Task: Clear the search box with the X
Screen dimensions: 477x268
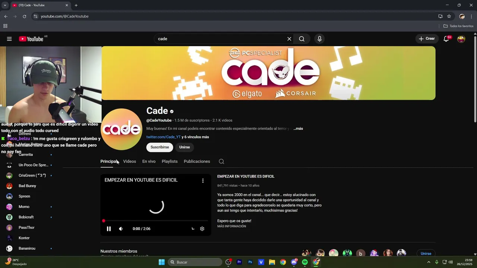Action: (x=289, y=39)
